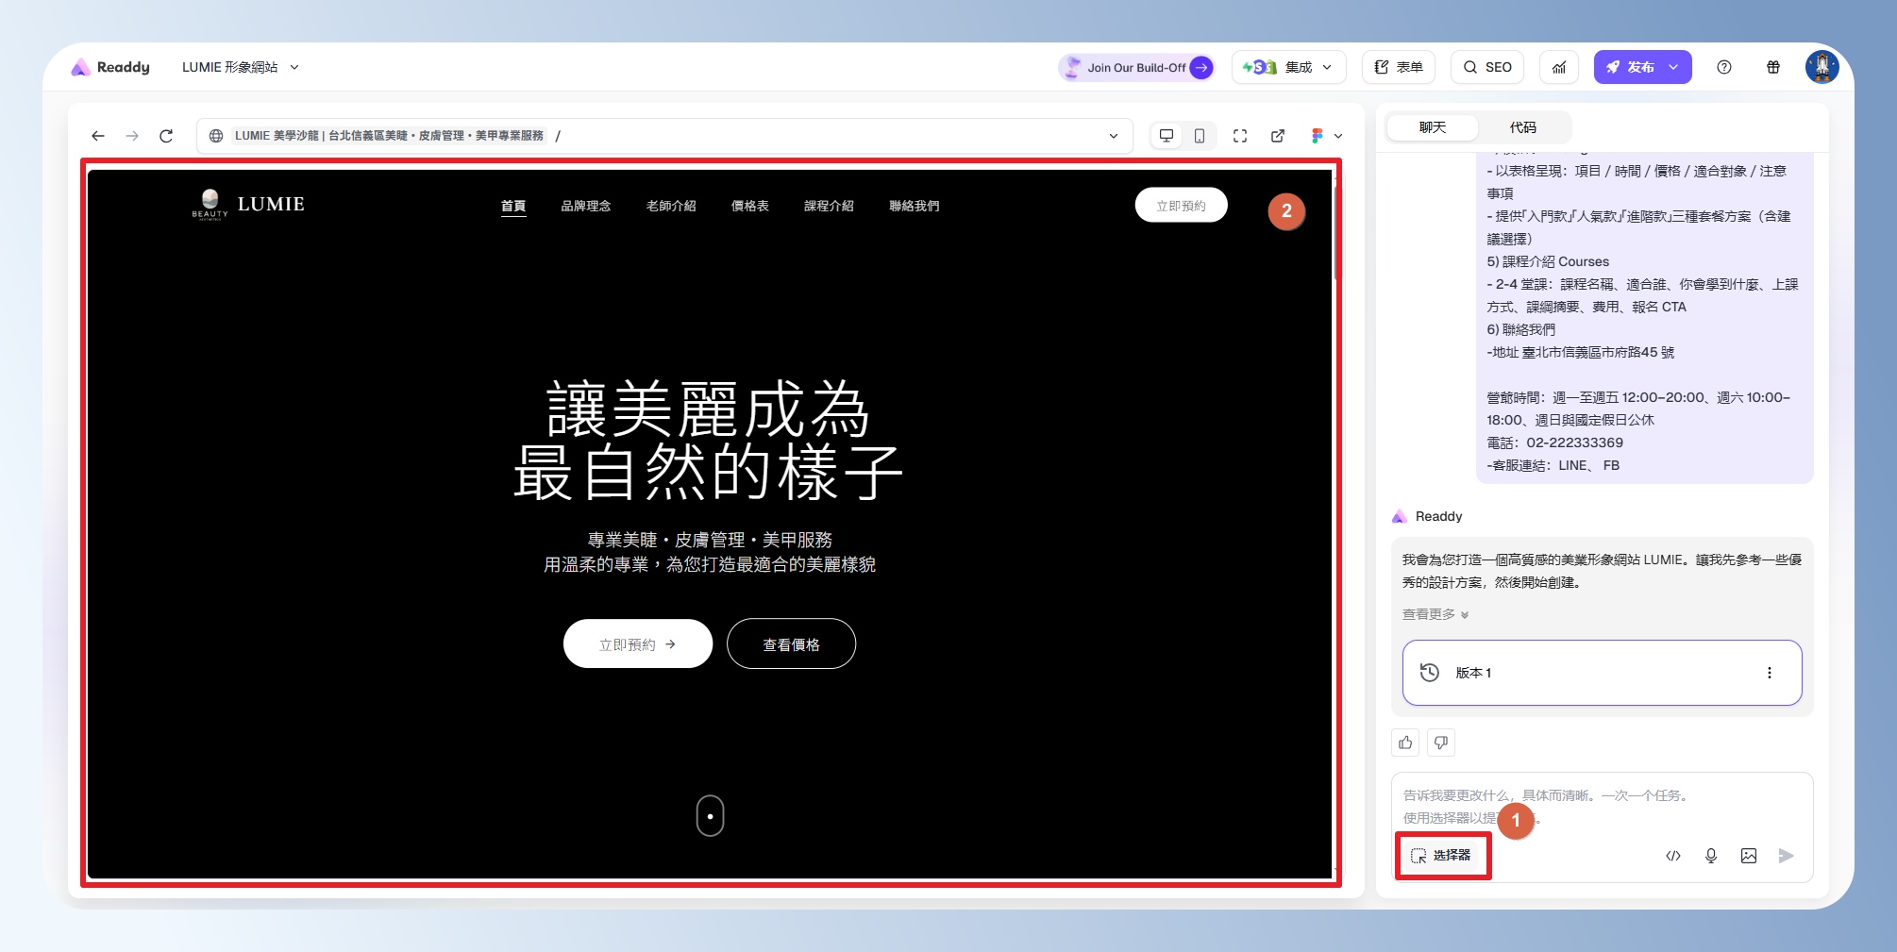This screenshot has width=1897, height=952.
Task: Click the 查看價格 hero button
Action: [791, 644]
